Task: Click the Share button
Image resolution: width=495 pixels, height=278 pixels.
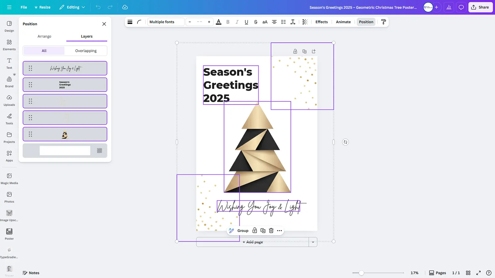Action: click(480, 7)
